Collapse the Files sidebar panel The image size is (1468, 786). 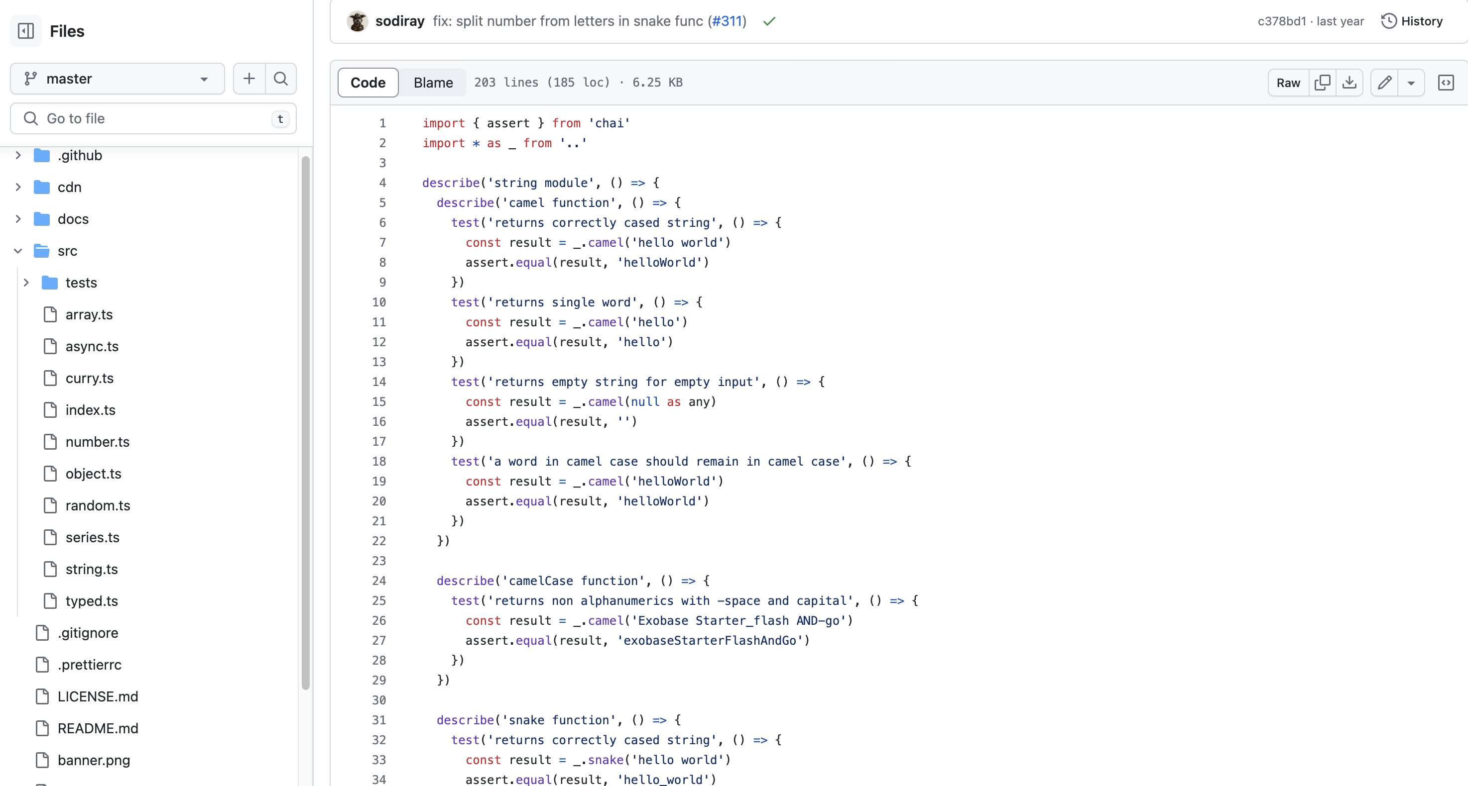click(25, 31)
